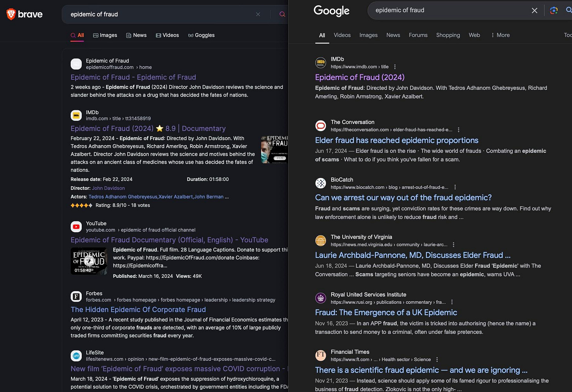Select the All tab in Brave
Viewport: 572px width, 392px height.
coord(77,35)
